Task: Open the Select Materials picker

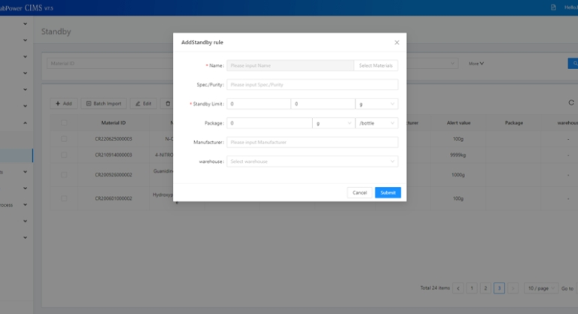Action: tap(376, 65)
